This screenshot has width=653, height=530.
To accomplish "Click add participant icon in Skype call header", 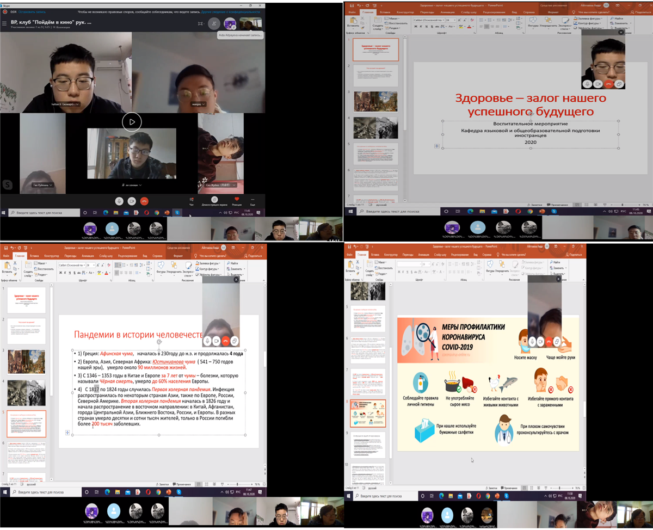I will tap(215, 23).
